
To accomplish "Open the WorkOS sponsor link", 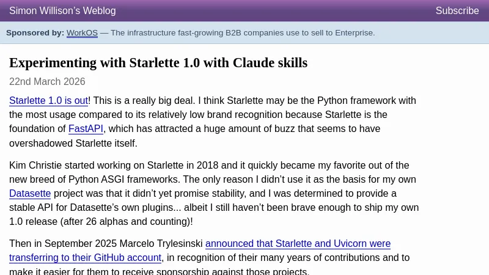I will (x=82, y=33).
